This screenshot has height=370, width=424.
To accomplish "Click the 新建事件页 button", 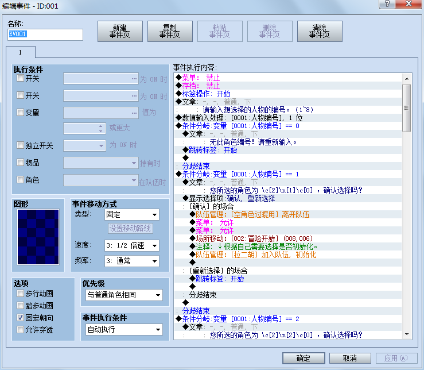I will (120, 32).
